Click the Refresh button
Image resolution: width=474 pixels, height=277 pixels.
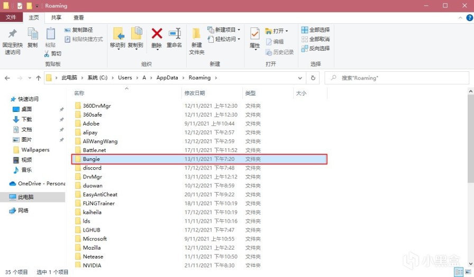[x=313, y=78]
